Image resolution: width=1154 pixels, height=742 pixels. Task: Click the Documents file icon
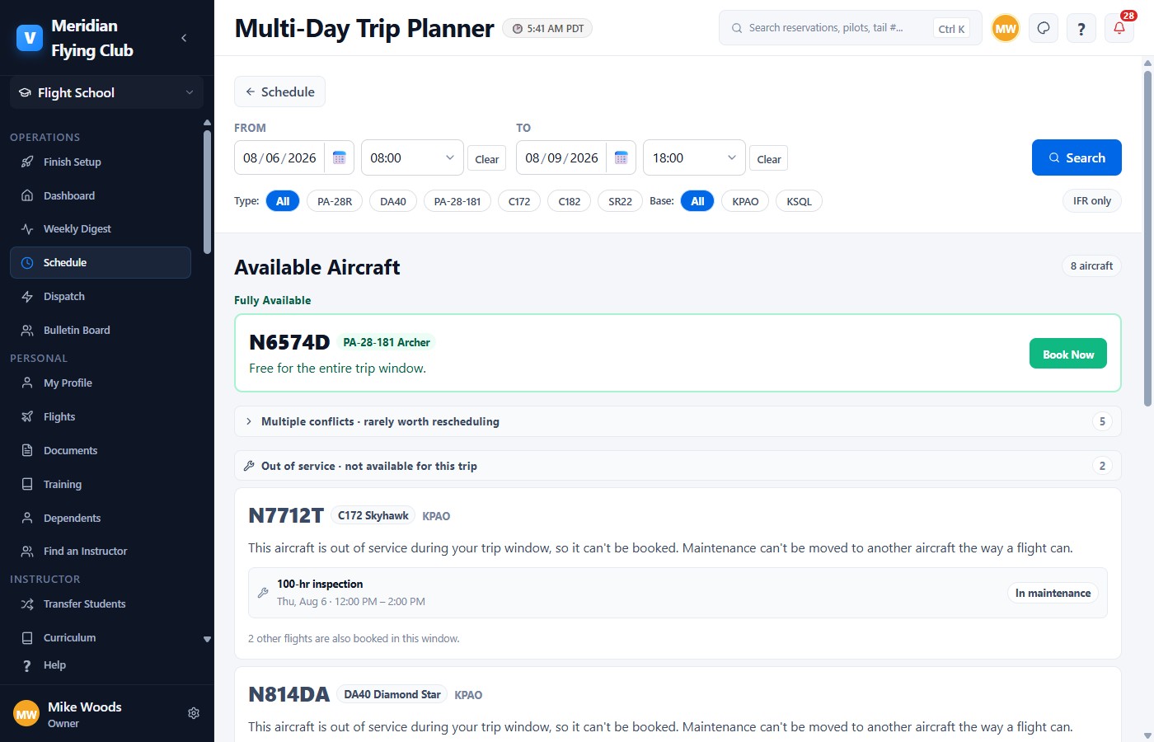click(x=27, y=450)
